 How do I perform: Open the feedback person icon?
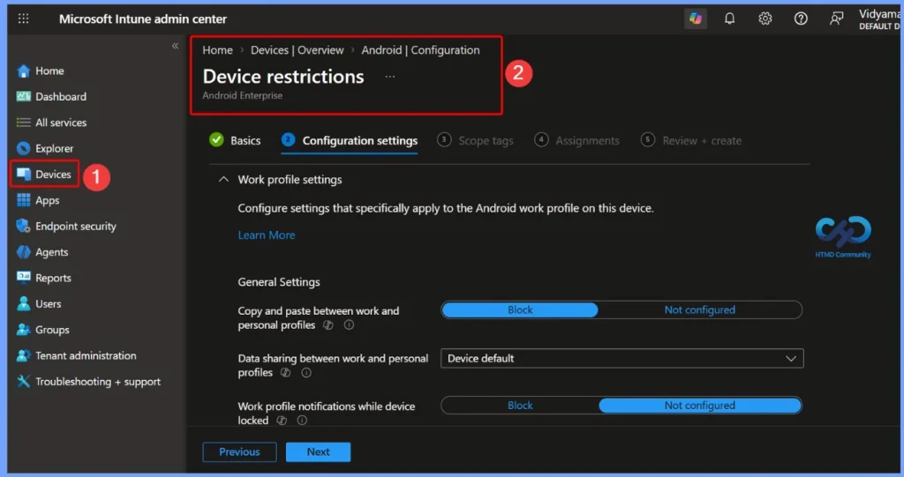836,19
